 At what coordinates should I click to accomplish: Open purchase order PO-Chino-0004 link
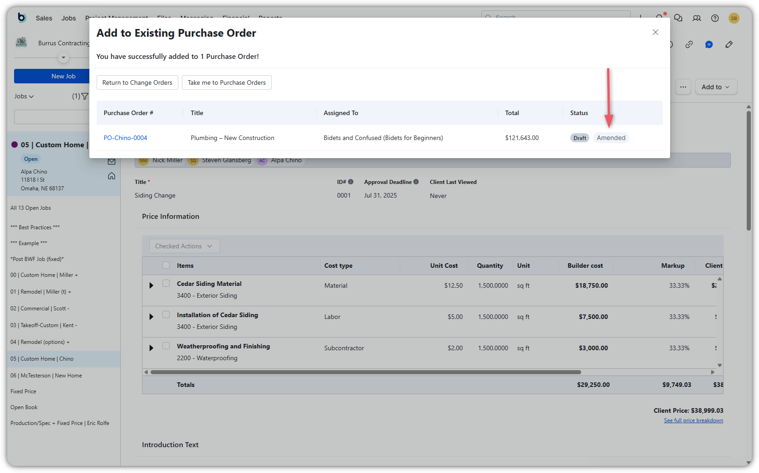125,138
